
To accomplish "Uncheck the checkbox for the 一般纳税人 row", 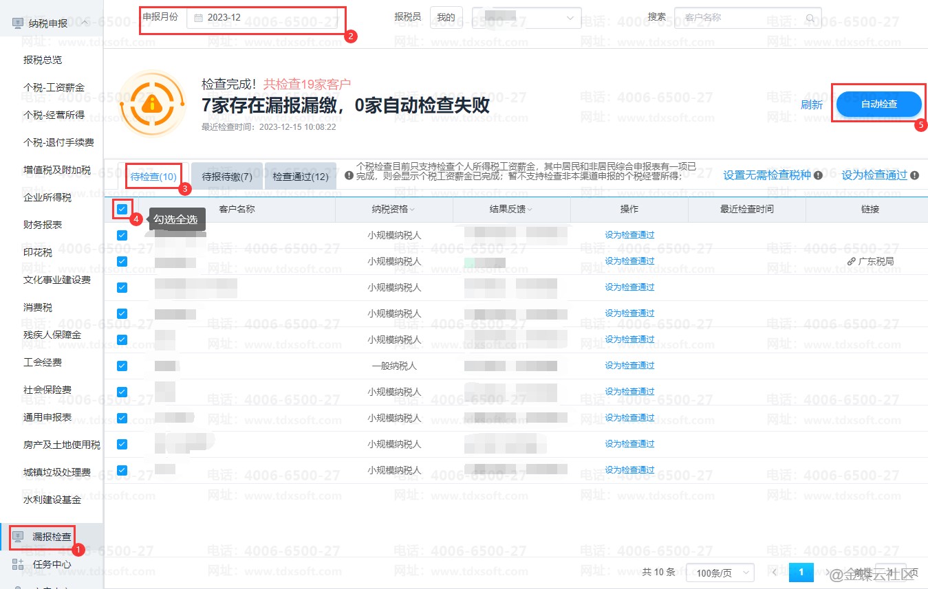I will point(122,366).
